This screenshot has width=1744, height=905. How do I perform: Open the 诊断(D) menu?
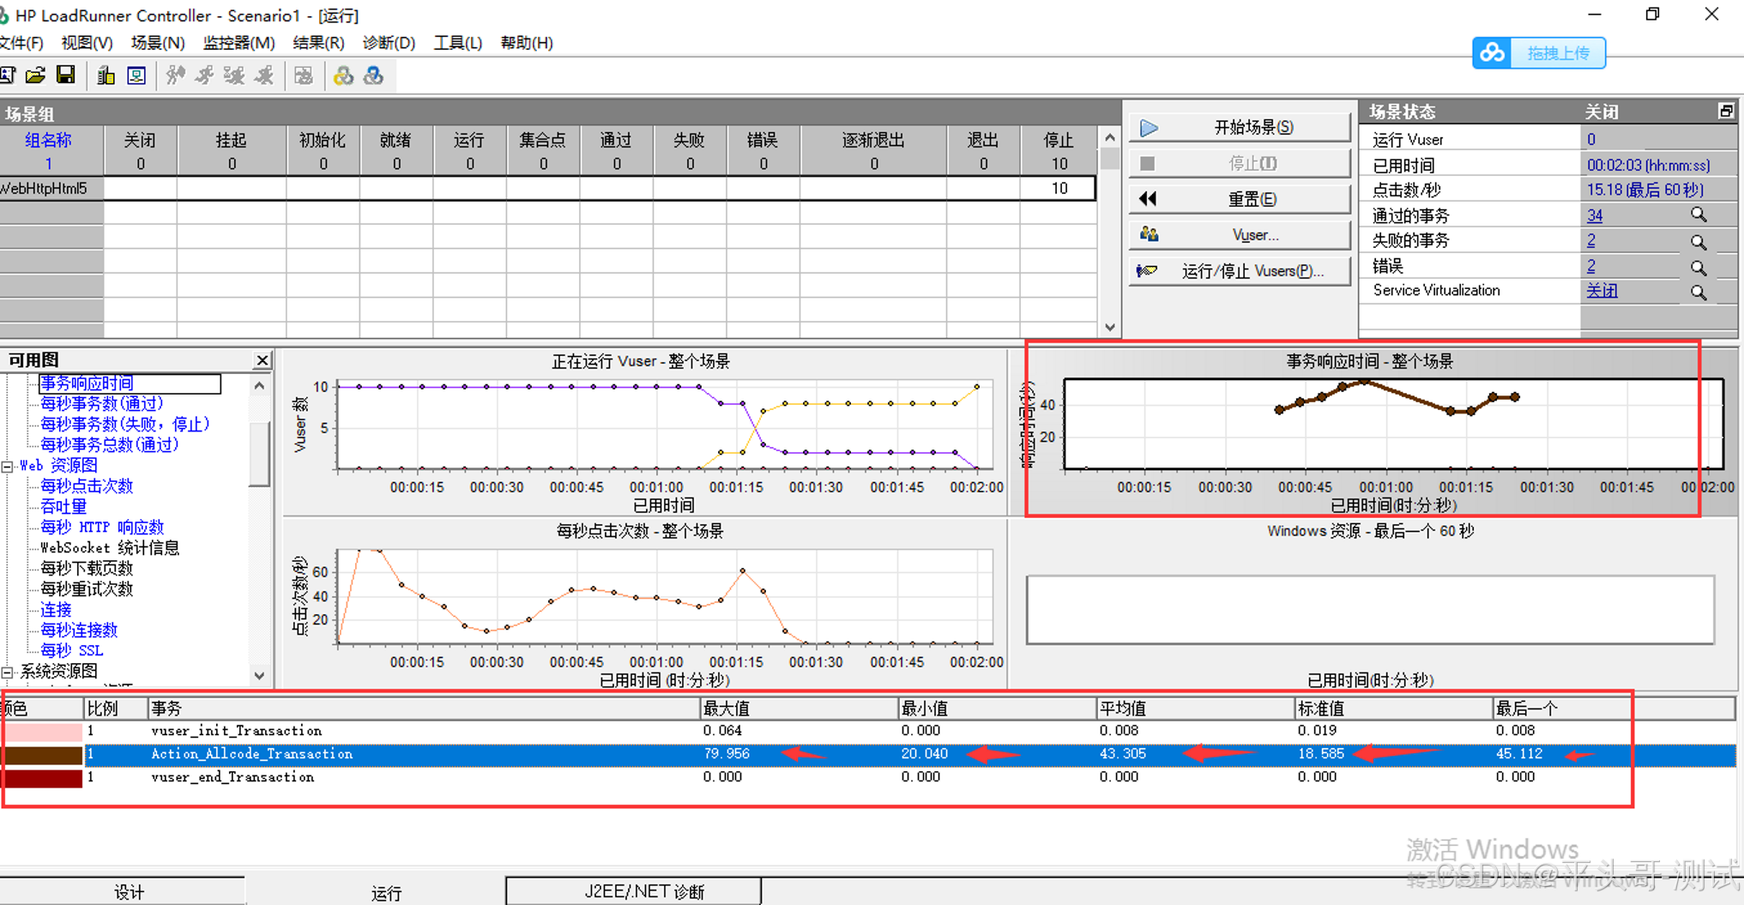pyautogui.click(x=389, y=43)
